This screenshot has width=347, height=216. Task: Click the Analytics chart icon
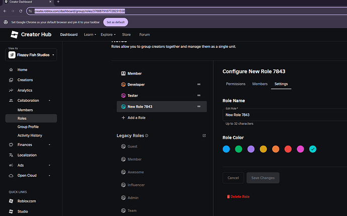(11, 90)
